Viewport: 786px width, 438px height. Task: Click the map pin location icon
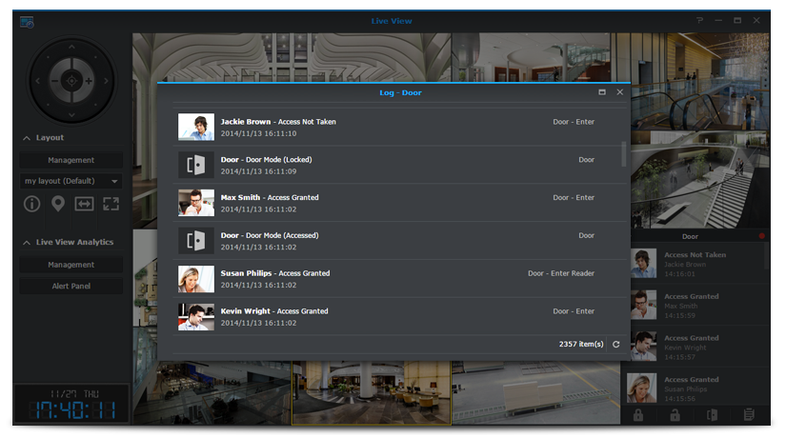[x=58, y=204]
